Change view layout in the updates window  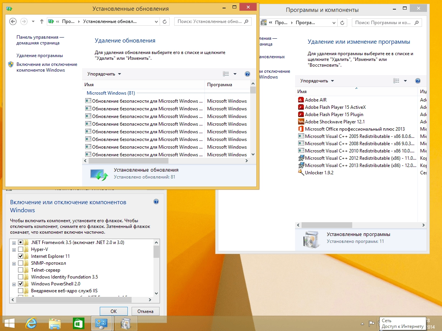pos(226,74)
